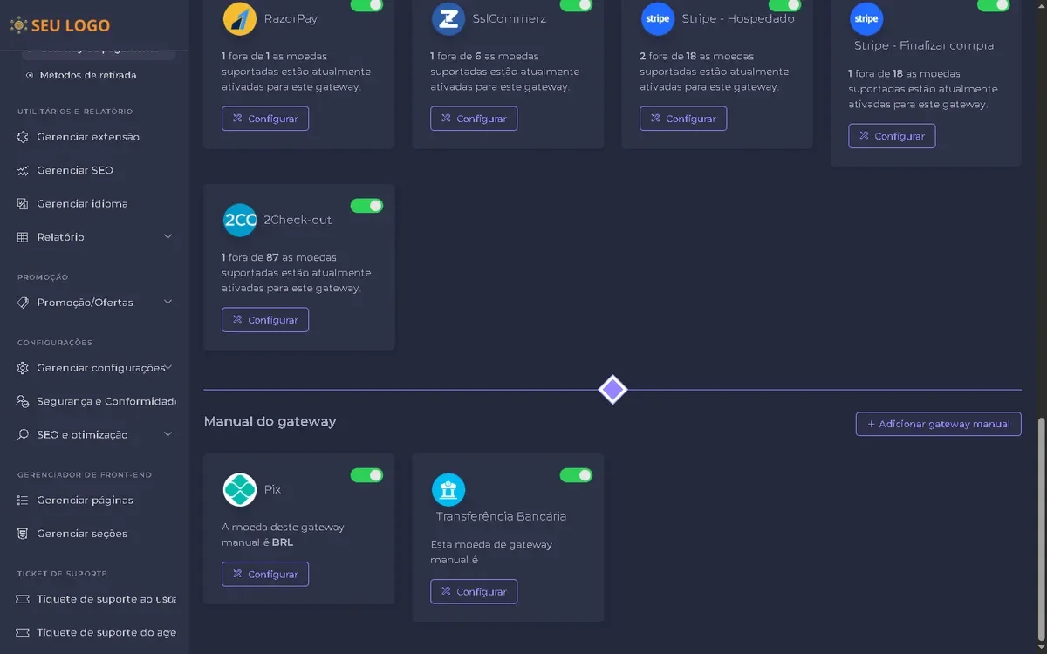The image size is (1047, 654).
Task: Click the Pix gateway logo icon
Action: tap(240, 489)
